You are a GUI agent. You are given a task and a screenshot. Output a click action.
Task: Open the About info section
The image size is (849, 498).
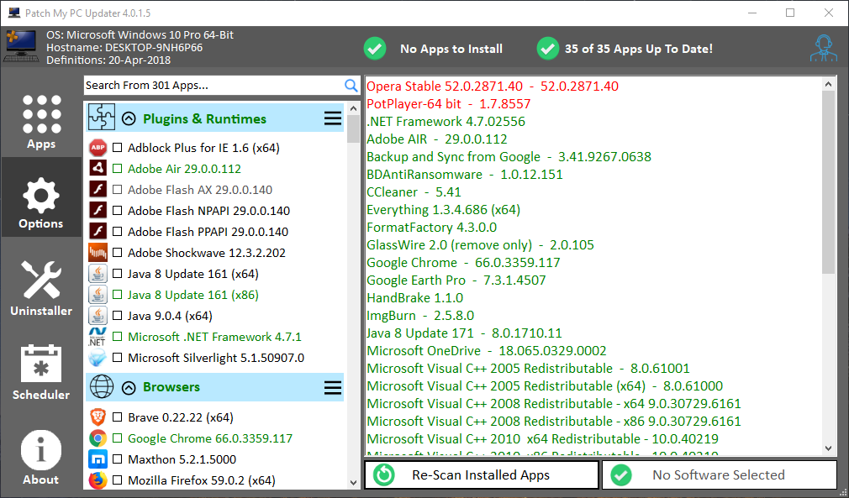tap(41, 458)
